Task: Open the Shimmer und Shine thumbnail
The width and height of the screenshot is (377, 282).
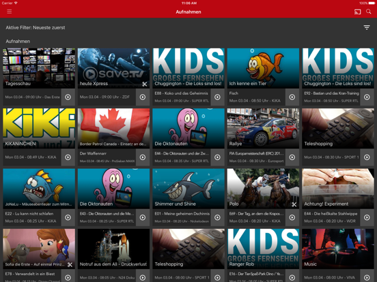Action: coord(188,189)
